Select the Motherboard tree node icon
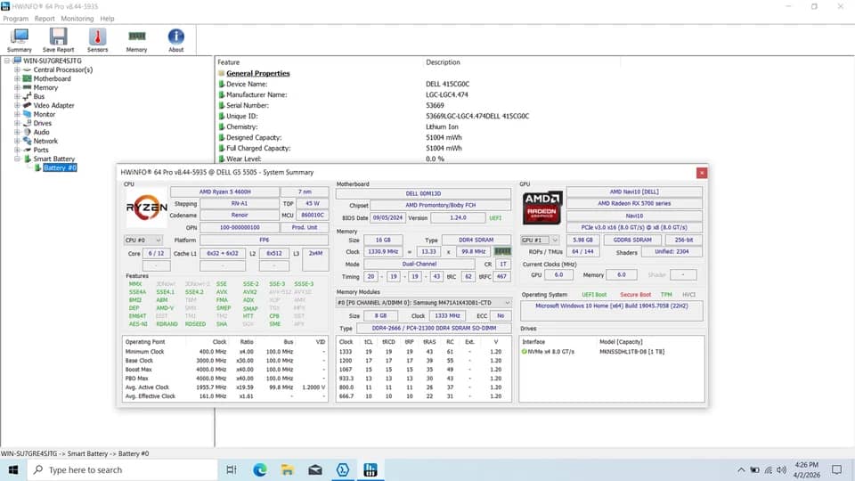The width and height of the screenshot is (855, 481). [27, 78]
